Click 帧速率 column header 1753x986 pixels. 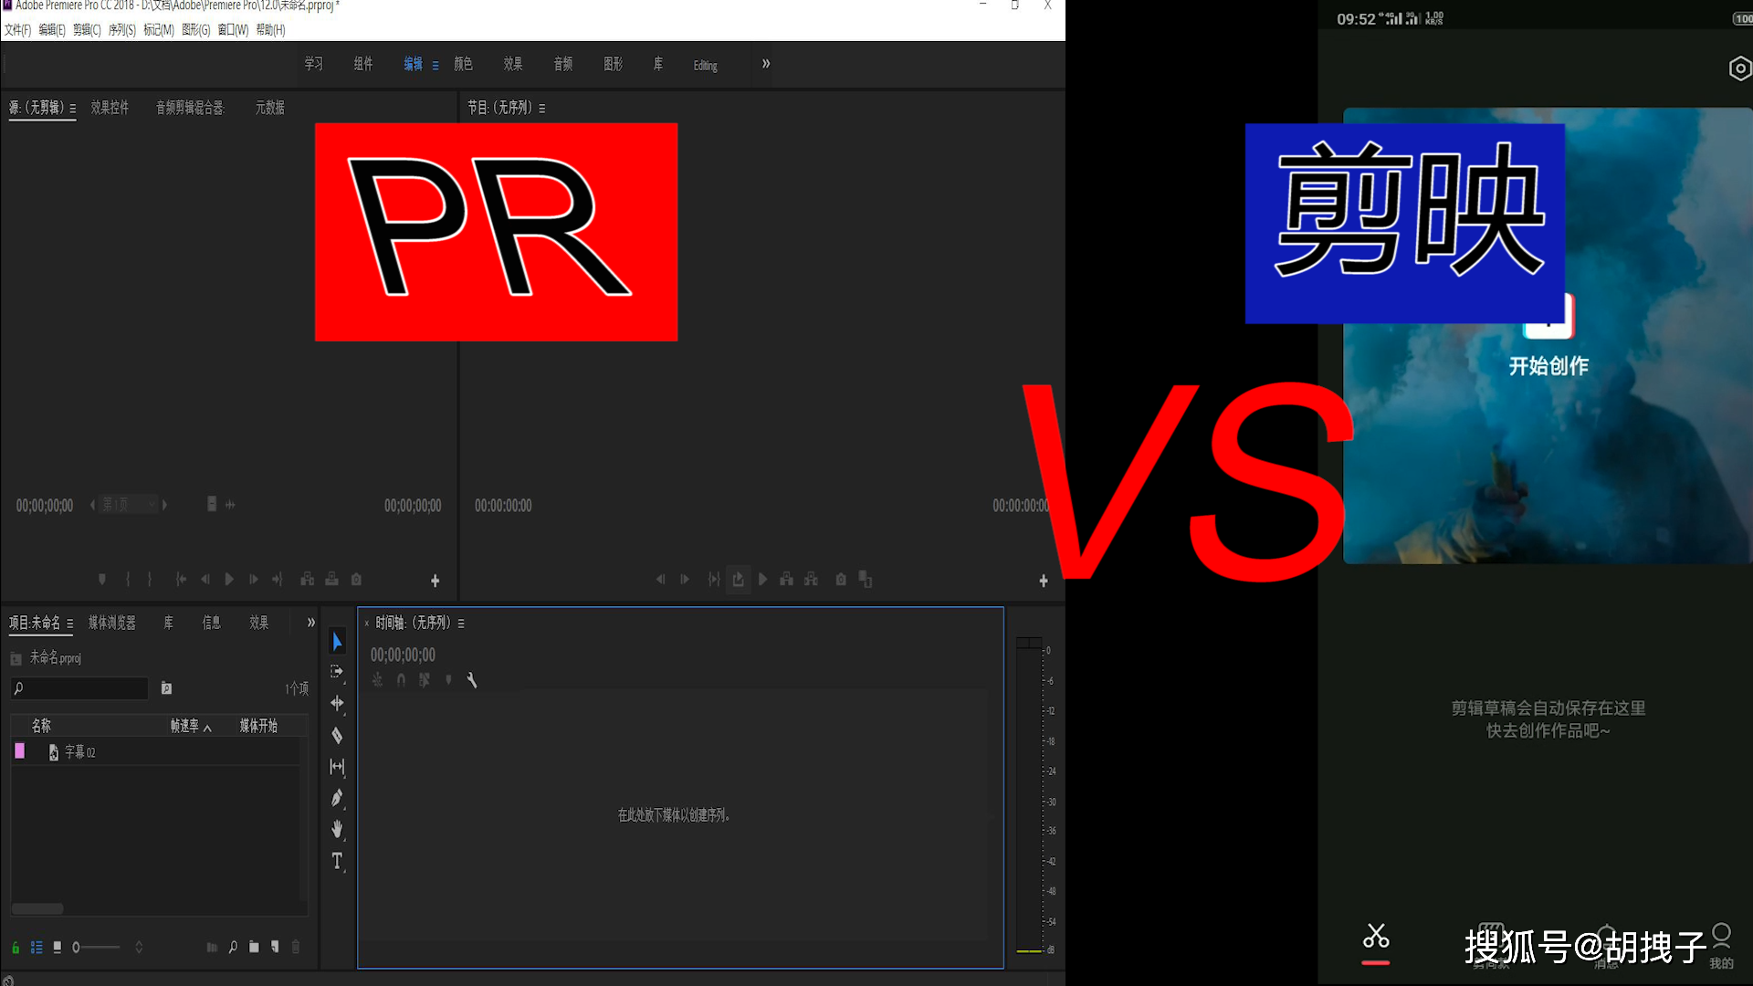pos(184,726)
